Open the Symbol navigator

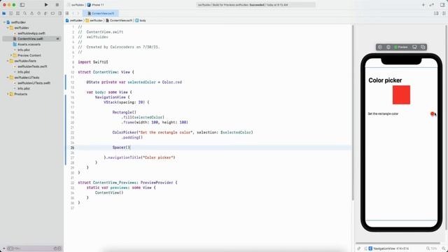click(x=17, y=13)
